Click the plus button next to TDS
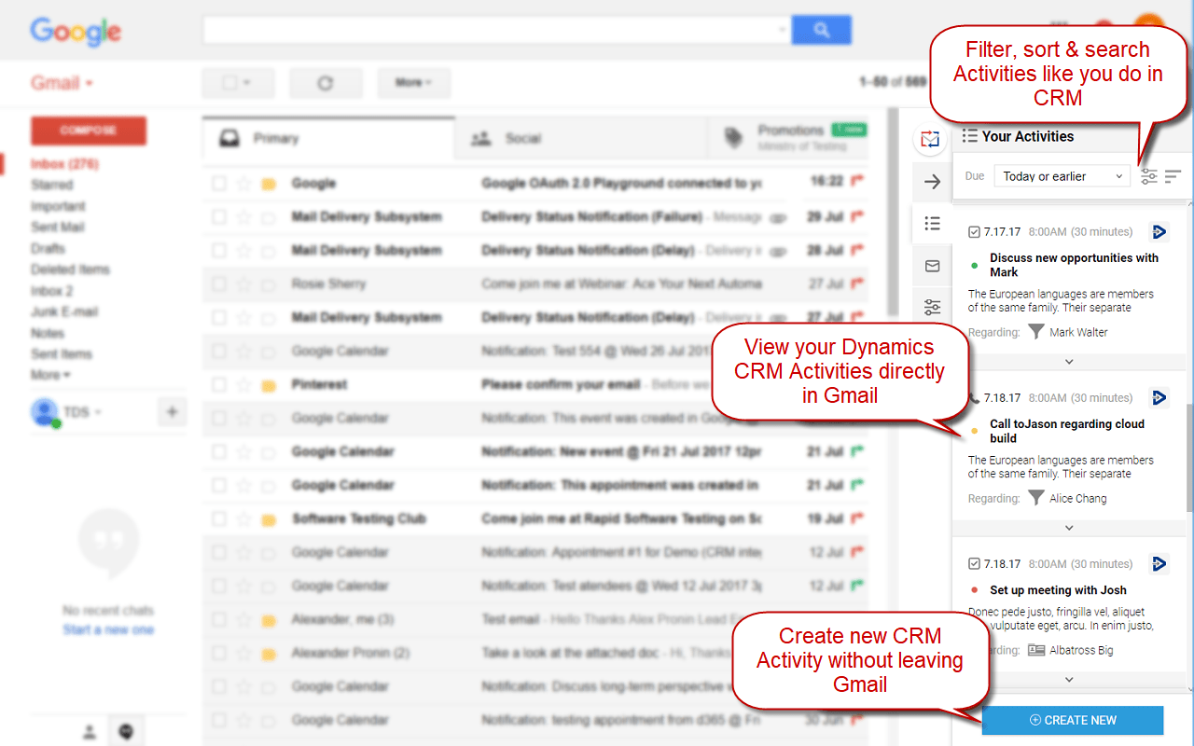The width and height of the screenshot is (1194, 746). [172, 411]
